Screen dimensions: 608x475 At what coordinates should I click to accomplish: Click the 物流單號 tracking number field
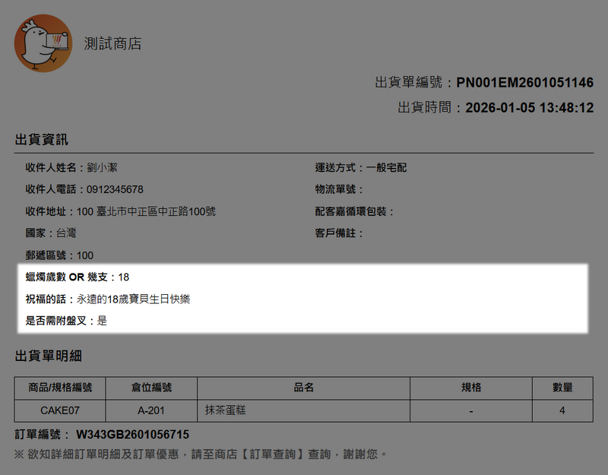340,189
